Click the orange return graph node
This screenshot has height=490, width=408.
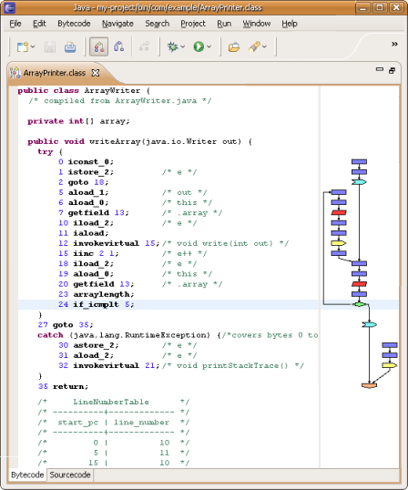369,385
